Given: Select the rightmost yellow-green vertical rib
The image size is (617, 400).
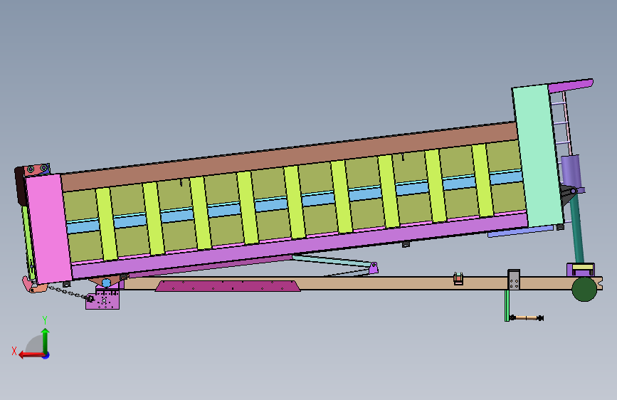Looking at the screenshot, I should click(482, 181).
